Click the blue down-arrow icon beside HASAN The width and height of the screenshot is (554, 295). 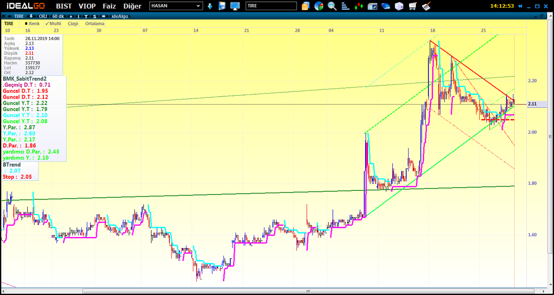[210, 6]
